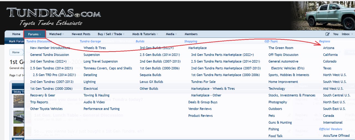Image resolution: width=355 pixels, height=140 pixels.
Task: Open 1st Gen Builds (2000-2006)
Action: pos(160,68)
